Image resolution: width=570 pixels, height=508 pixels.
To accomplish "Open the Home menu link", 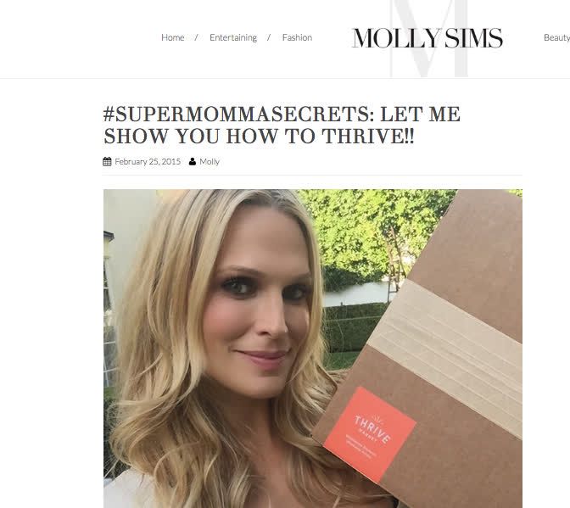I will point(173,37).
